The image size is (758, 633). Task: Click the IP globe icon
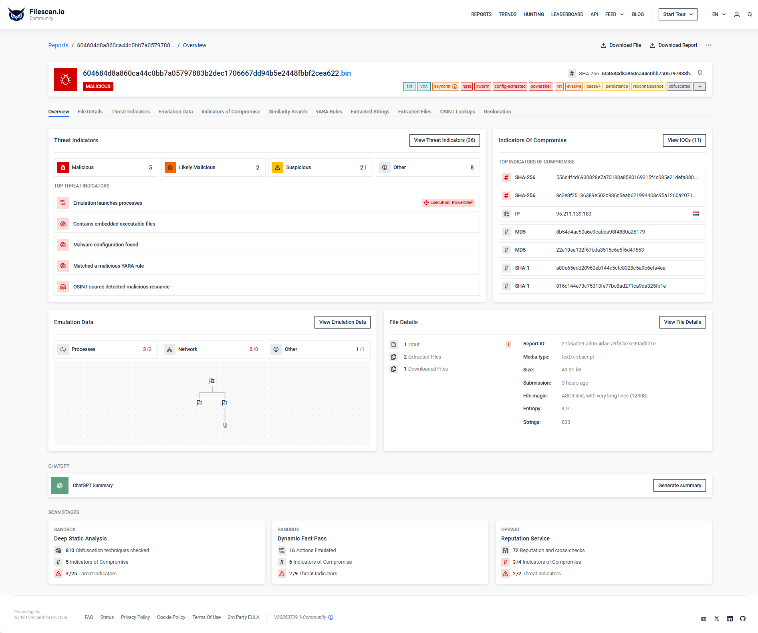tap(506, 214)
